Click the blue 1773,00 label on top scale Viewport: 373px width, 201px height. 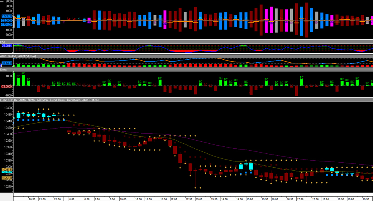7,16
